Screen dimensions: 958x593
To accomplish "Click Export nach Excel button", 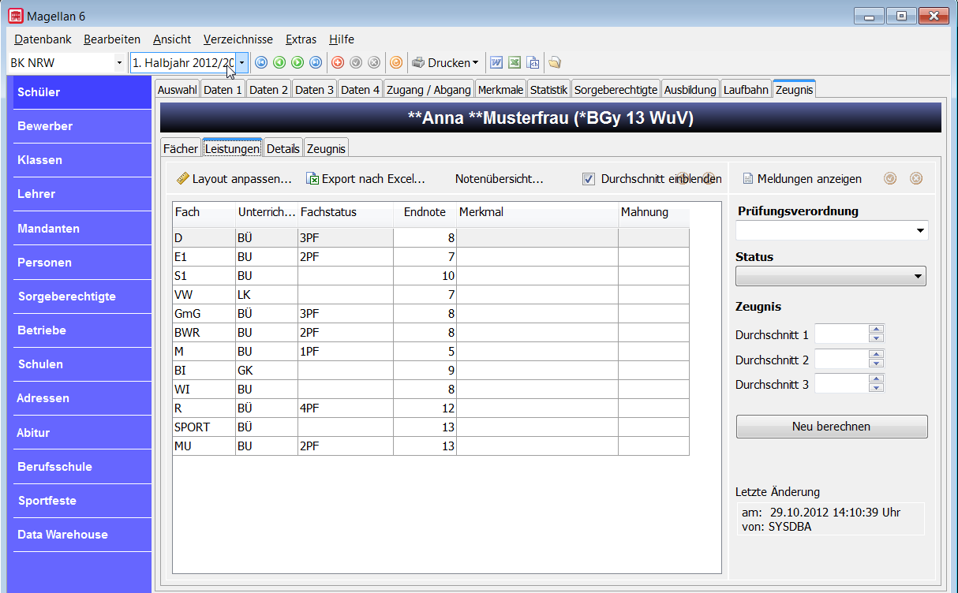I will [x=366, y=179].
